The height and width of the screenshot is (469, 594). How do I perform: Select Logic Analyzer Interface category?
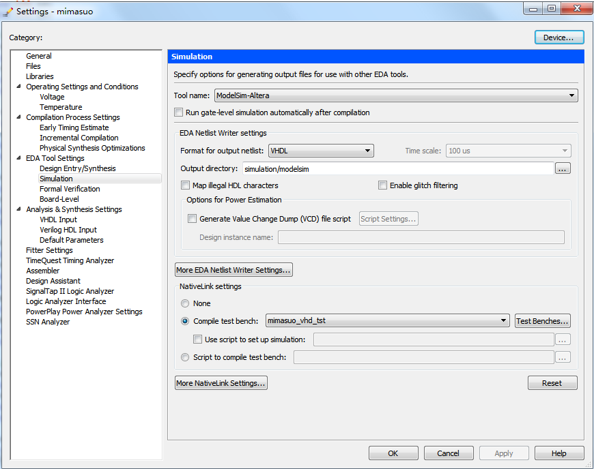pos(66,301)
